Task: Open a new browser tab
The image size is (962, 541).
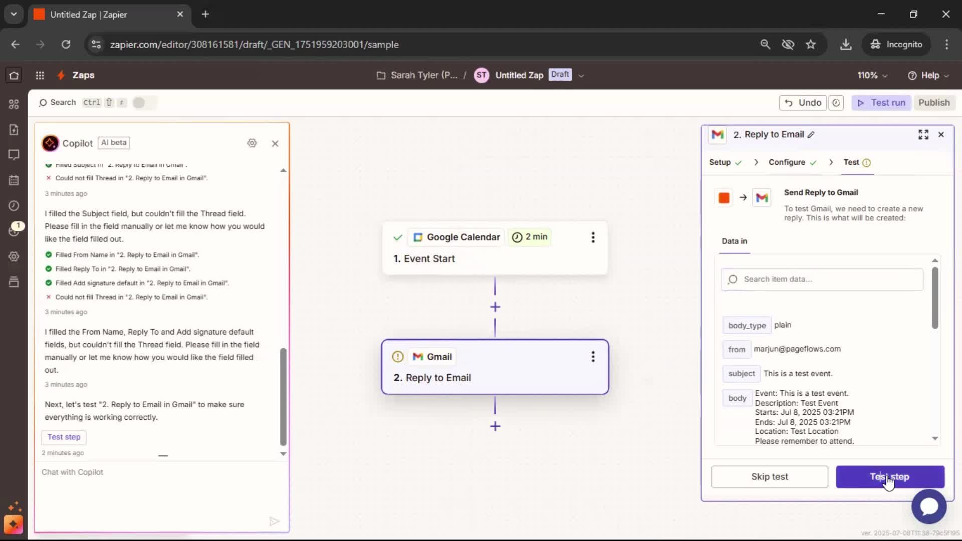Action: [x=205, y=15]
